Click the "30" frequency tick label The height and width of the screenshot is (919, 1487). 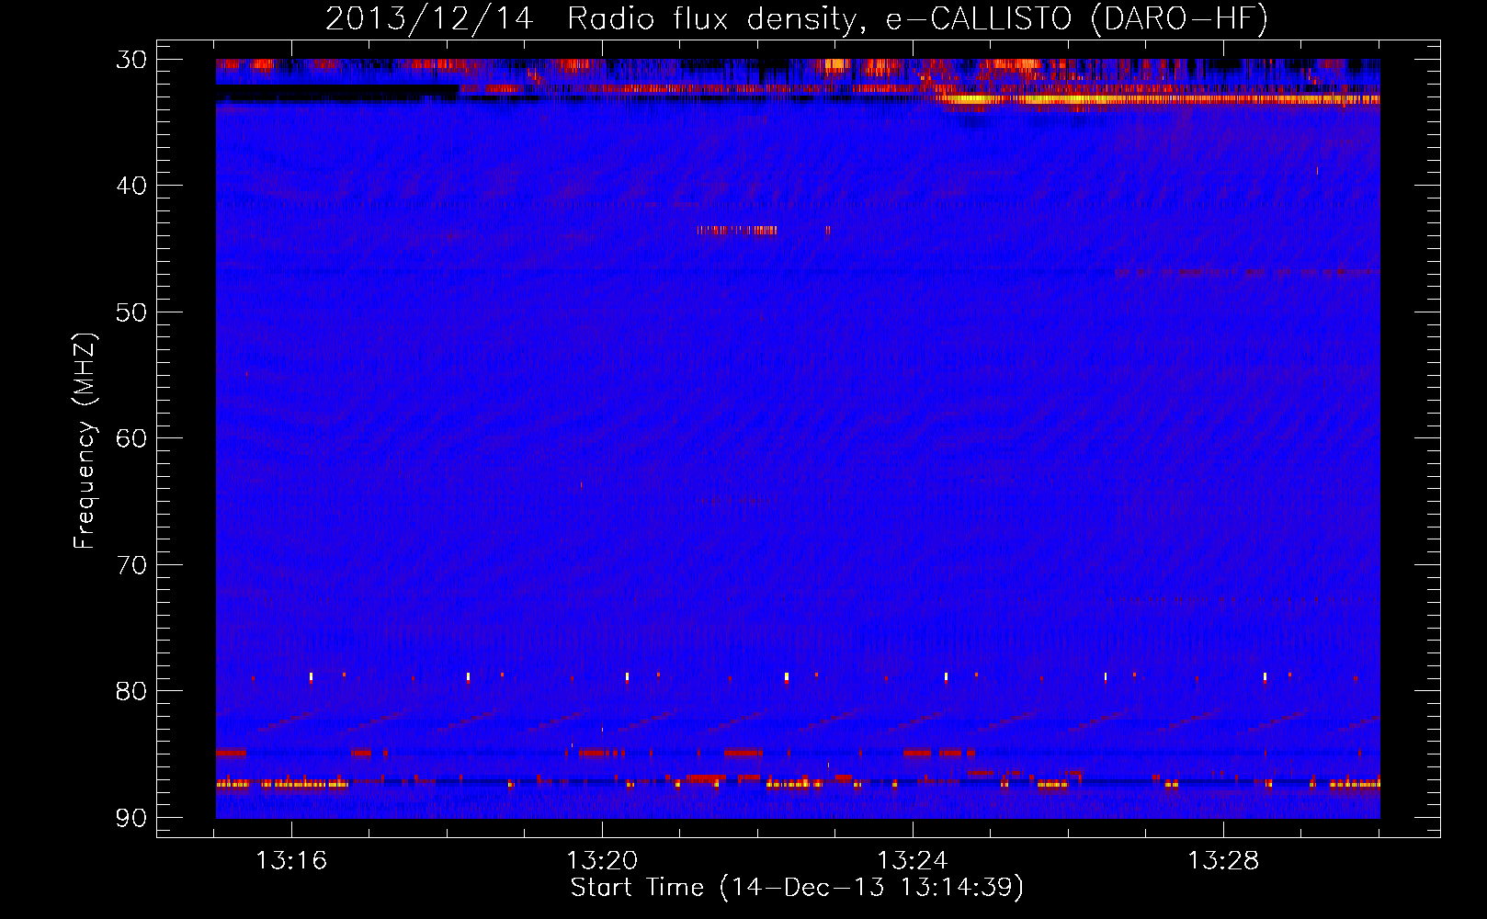[131, 60]
